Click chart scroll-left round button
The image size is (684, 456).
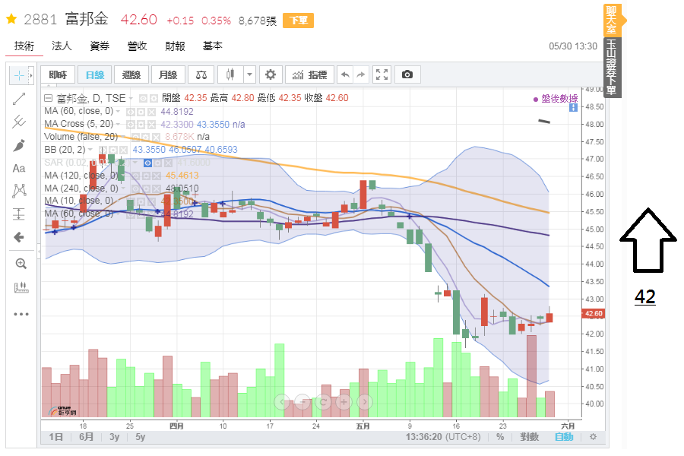click(282, 401)
